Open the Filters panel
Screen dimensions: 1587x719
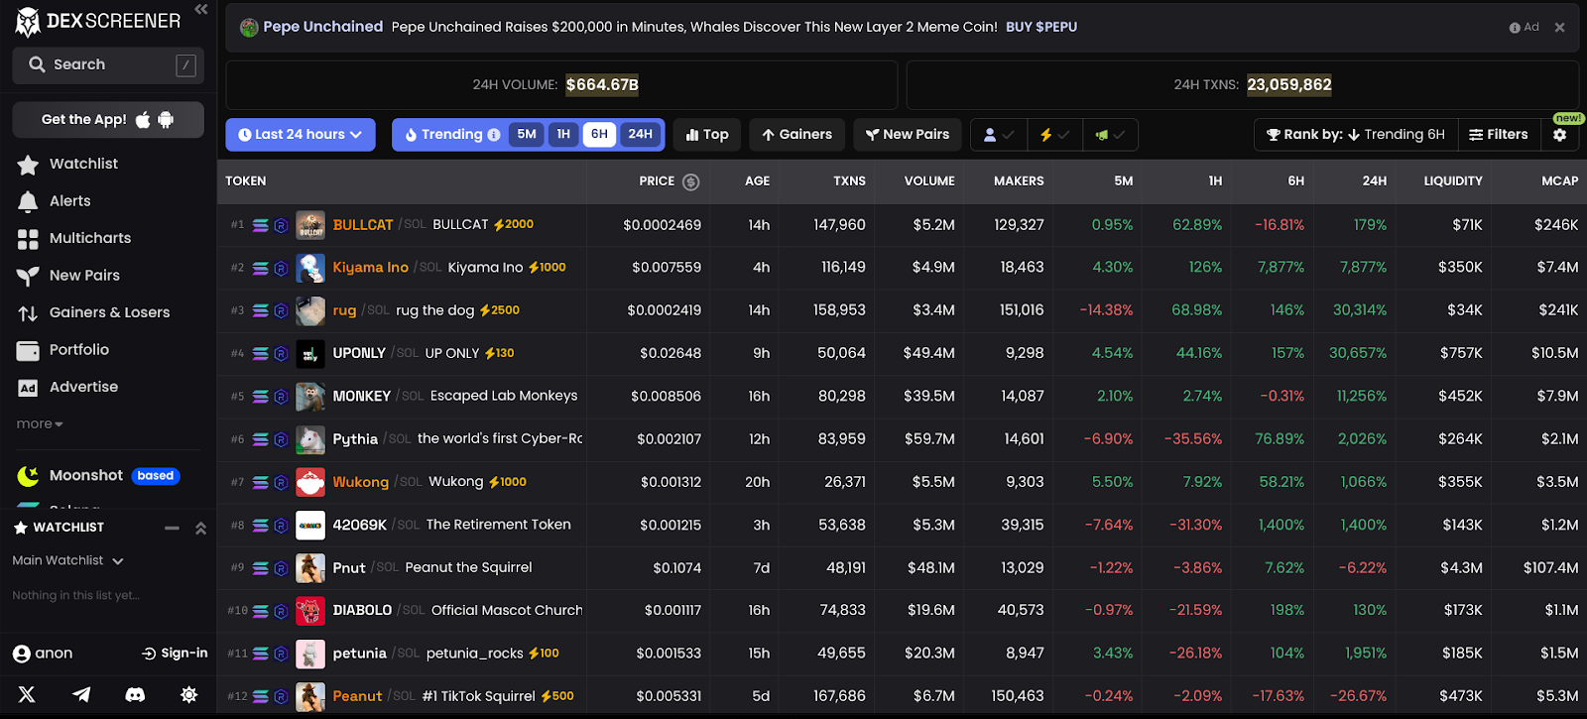click(1499, 135)
